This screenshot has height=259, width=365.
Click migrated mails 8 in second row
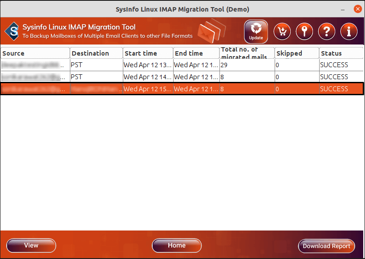(247, 77)
